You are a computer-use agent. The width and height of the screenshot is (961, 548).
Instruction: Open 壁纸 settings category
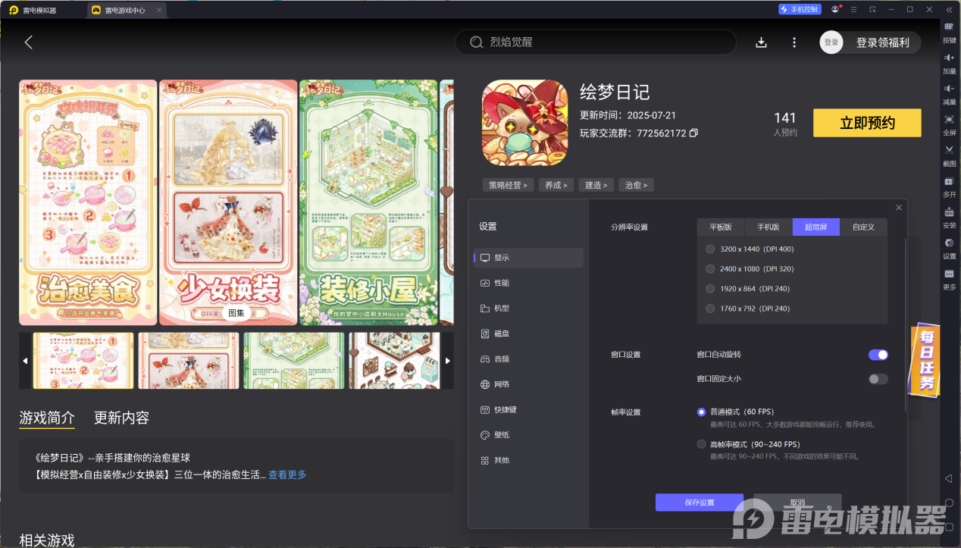[529, 435]
